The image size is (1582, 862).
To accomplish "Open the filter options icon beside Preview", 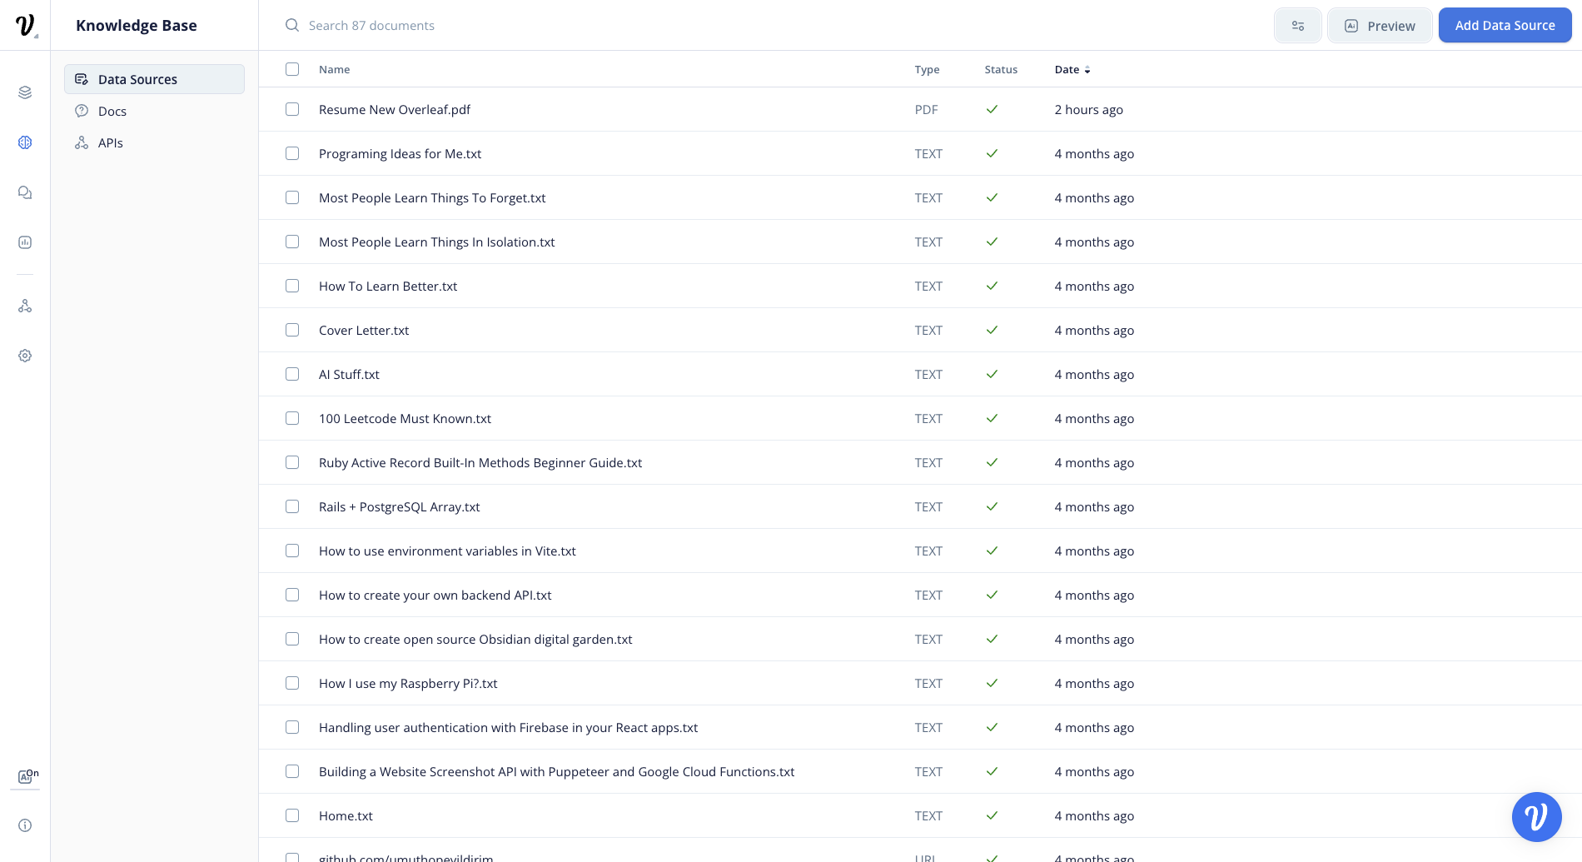I will 1297,25.
